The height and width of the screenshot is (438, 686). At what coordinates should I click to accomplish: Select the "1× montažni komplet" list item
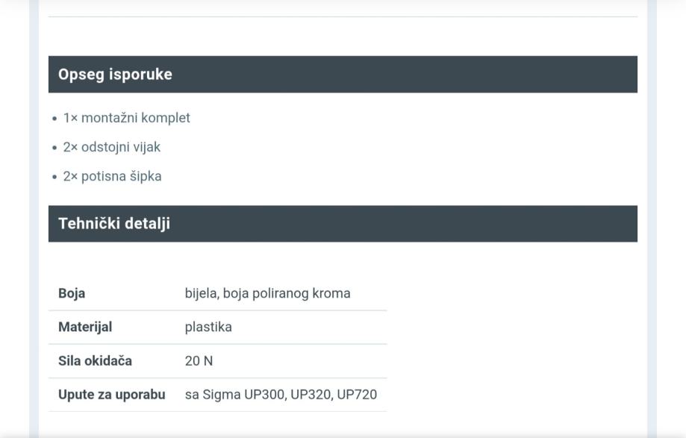point(126,118)
